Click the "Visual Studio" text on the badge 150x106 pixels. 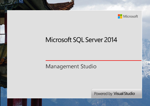pyautogui.click(x=124, y=93)
